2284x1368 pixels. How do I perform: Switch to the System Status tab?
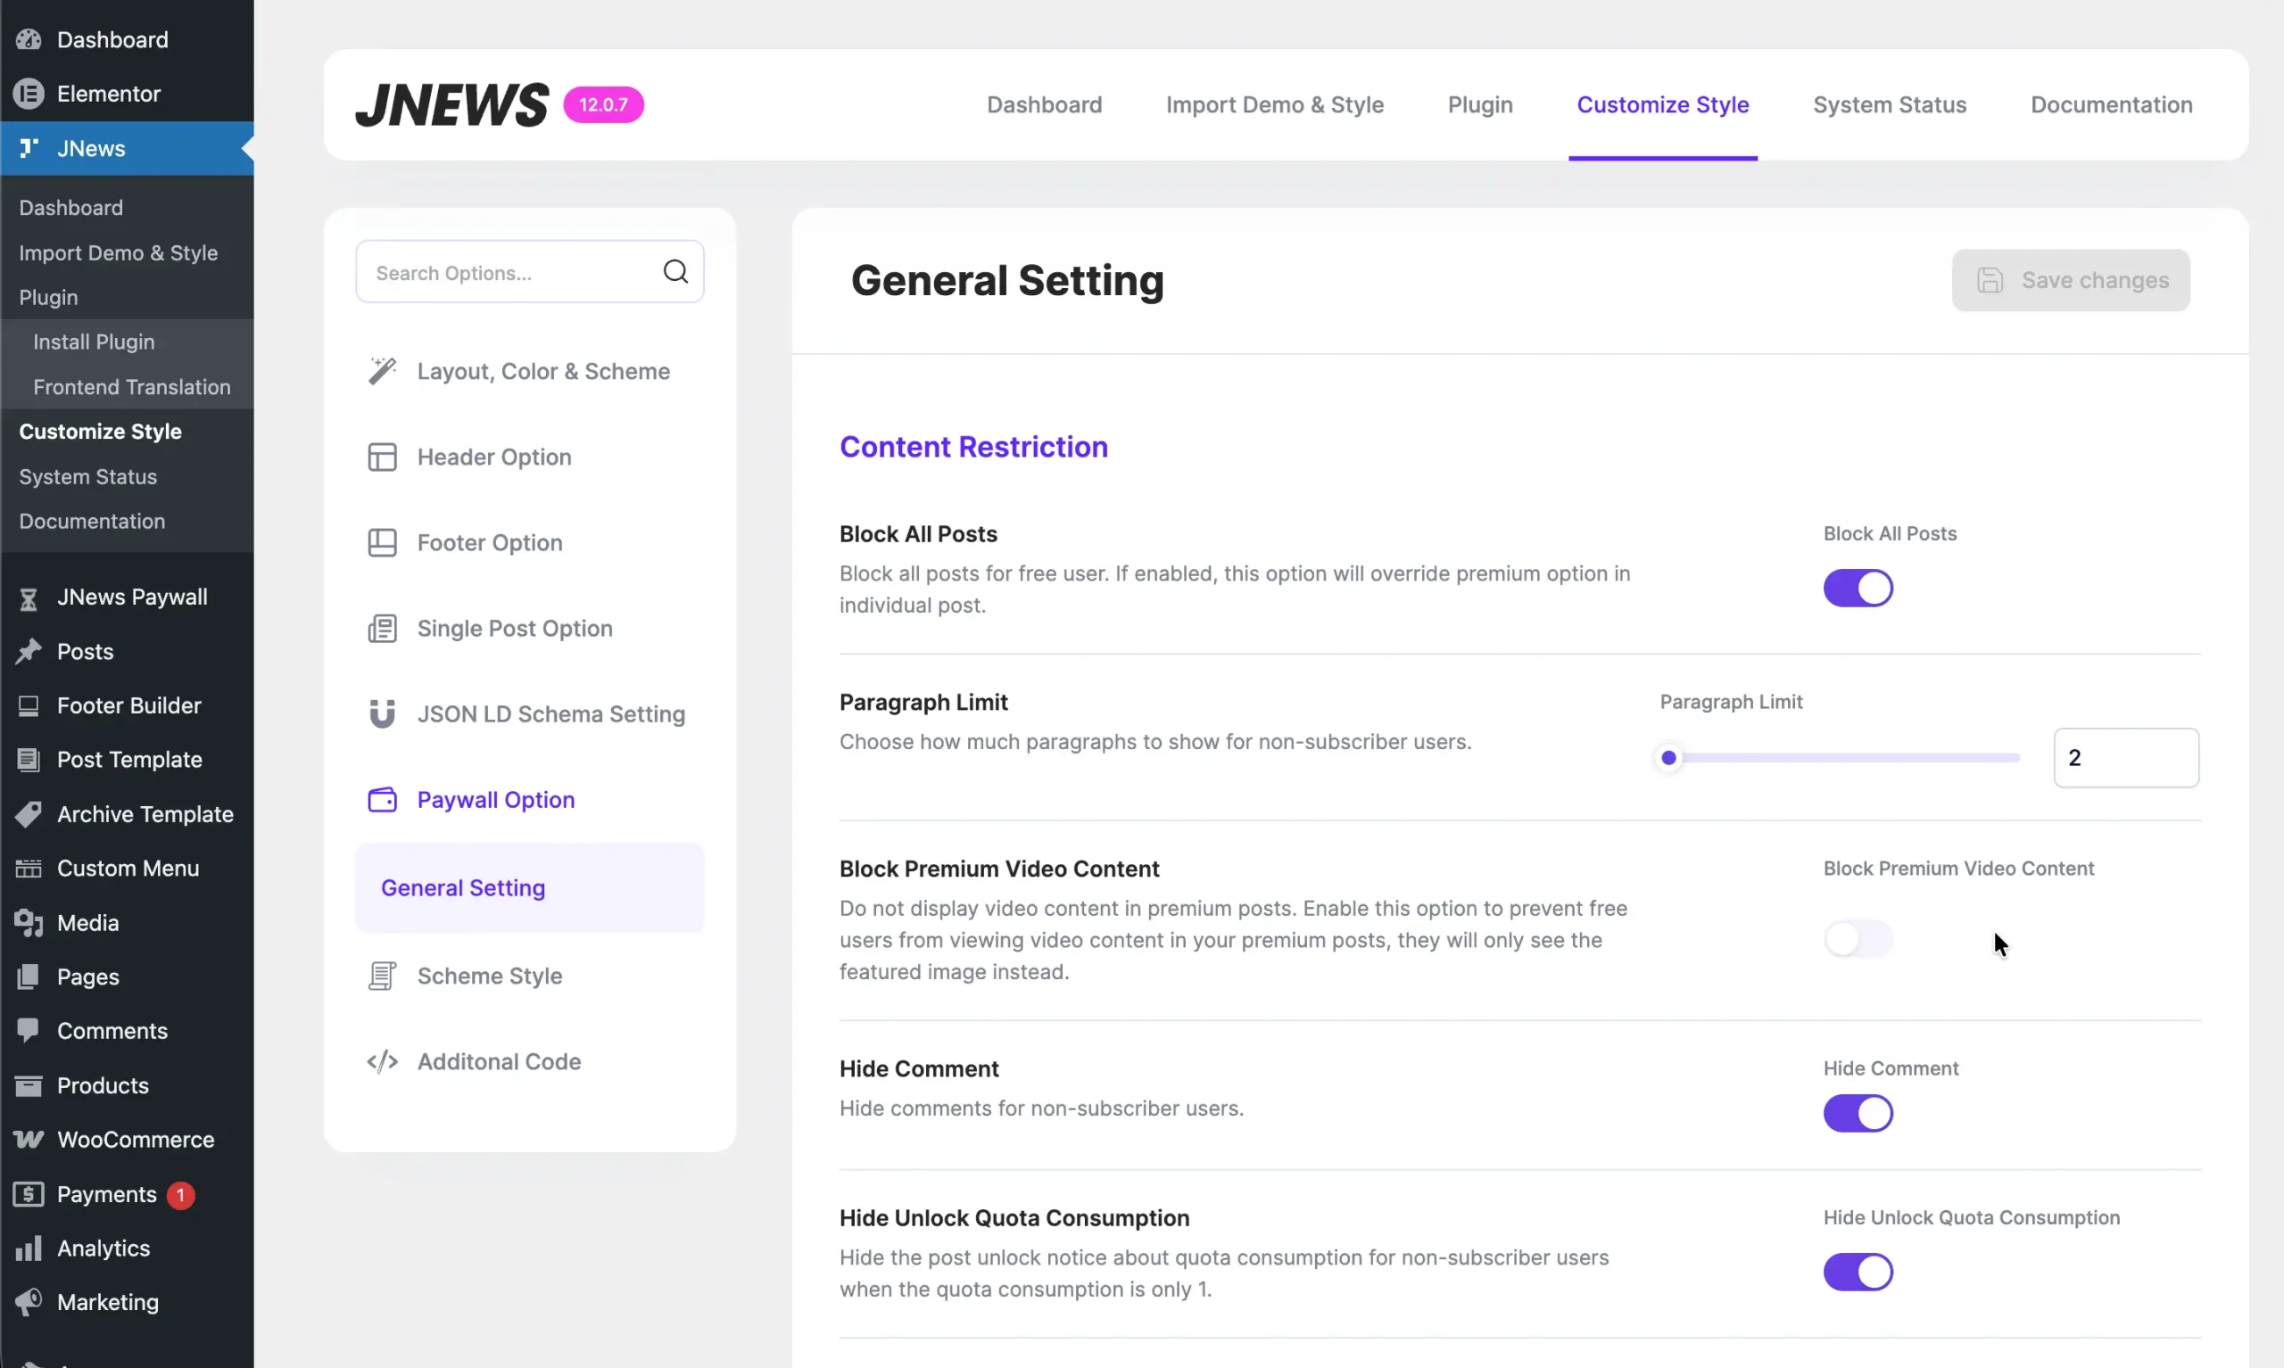click(x=1890, y=104)
